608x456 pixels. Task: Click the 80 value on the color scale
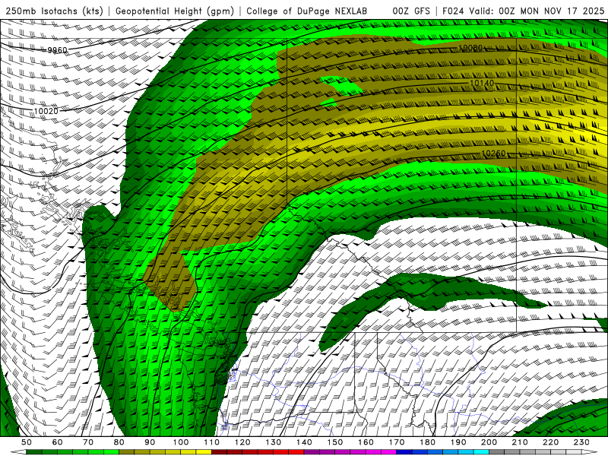[x=119, y=442]
